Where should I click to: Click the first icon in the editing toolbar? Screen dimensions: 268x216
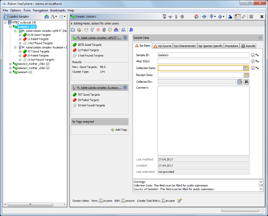pyautogui.click(x=73, y=30)
